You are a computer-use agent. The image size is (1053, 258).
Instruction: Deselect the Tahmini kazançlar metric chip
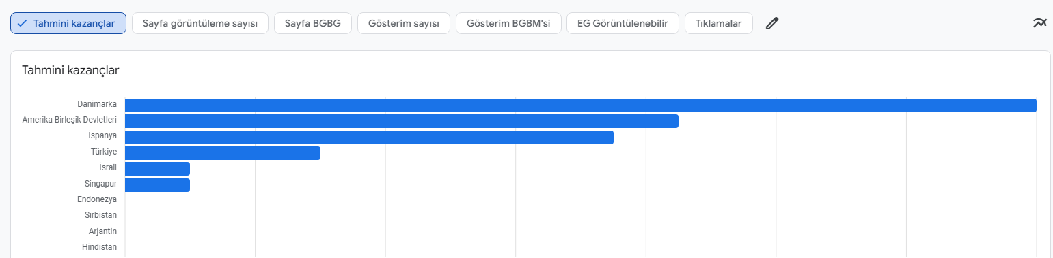[68, 23]
